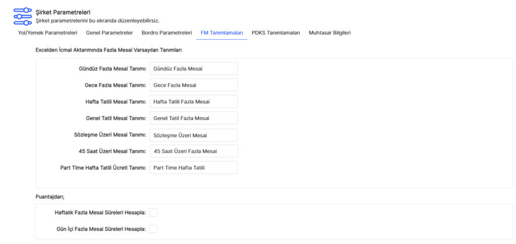
Task: Focus the Gece Fazla Mesai Tanımı input
Action: (x=193, y=85)
